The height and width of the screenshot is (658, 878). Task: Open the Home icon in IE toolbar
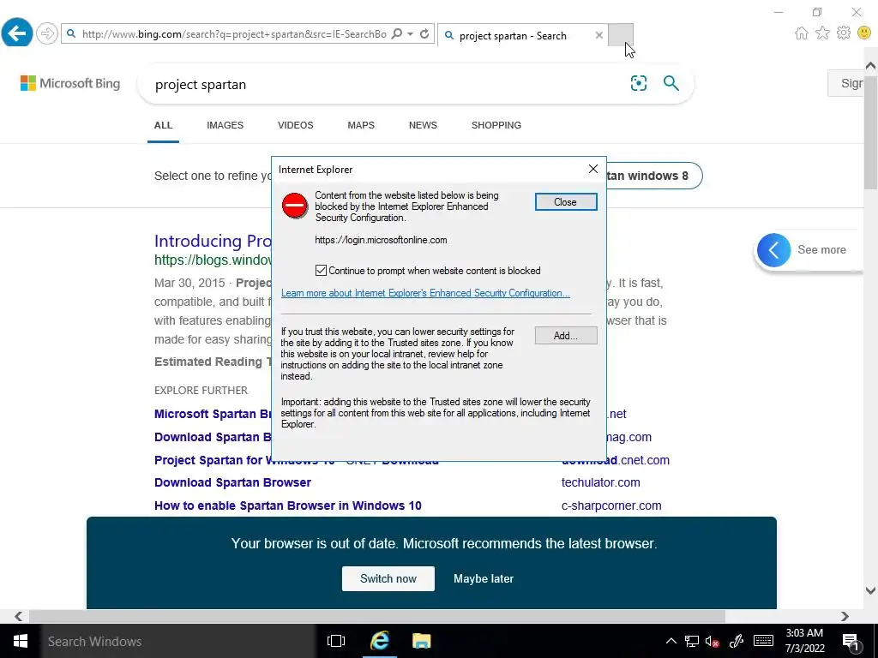click(802, 33)
